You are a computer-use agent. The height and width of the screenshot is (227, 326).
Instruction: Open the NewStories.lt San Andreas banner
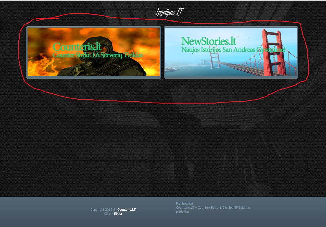(x=231, y=52)
